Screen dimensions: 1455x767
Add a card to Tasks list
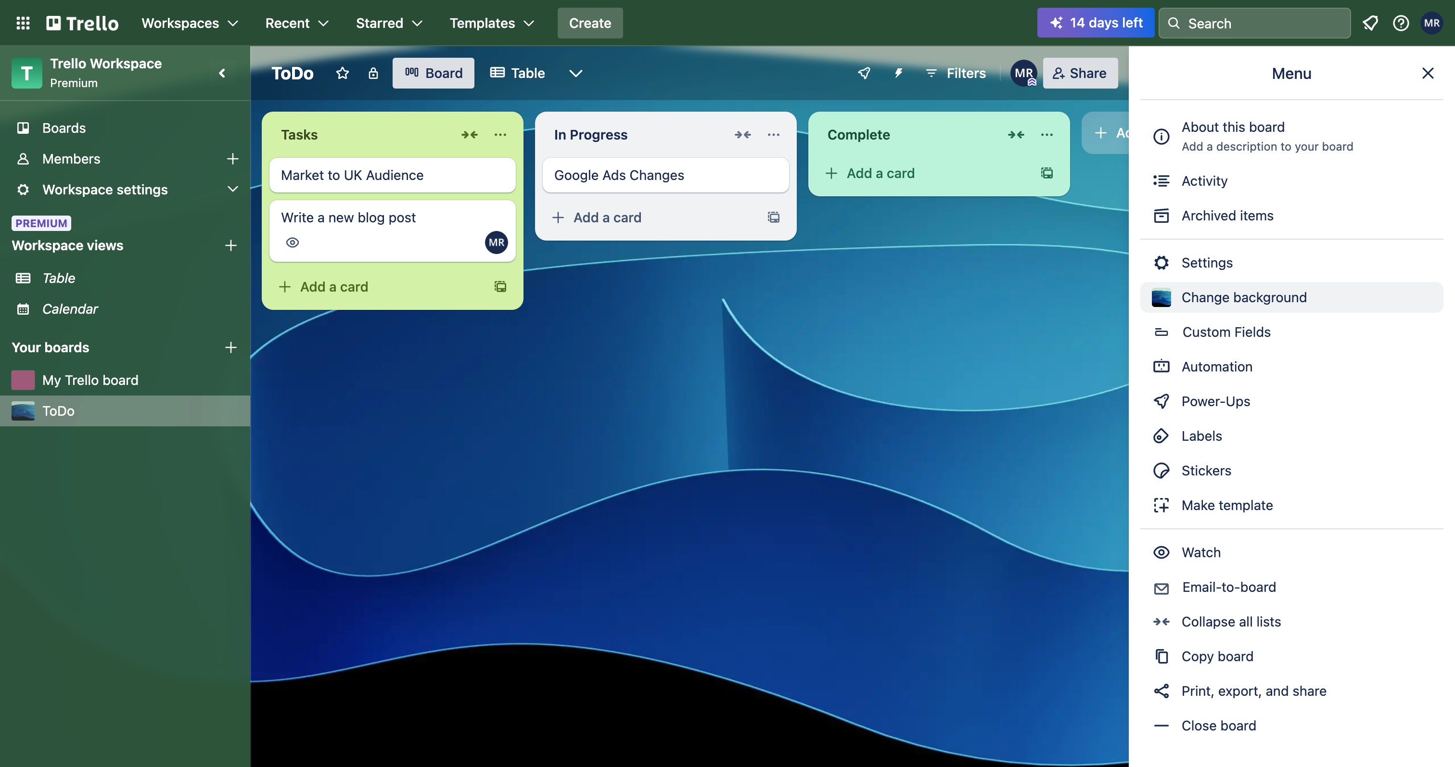click(x=324, y=286)
